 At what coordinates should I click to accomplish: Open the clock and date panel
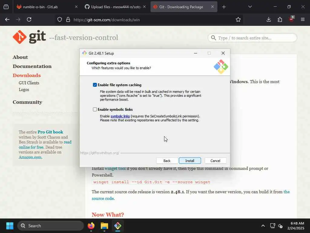[296, 226]
